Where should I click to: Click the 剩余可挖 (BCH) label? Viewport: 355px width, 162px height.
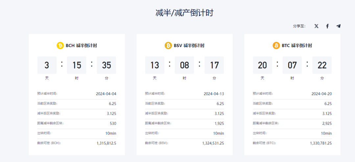[49, 143]
